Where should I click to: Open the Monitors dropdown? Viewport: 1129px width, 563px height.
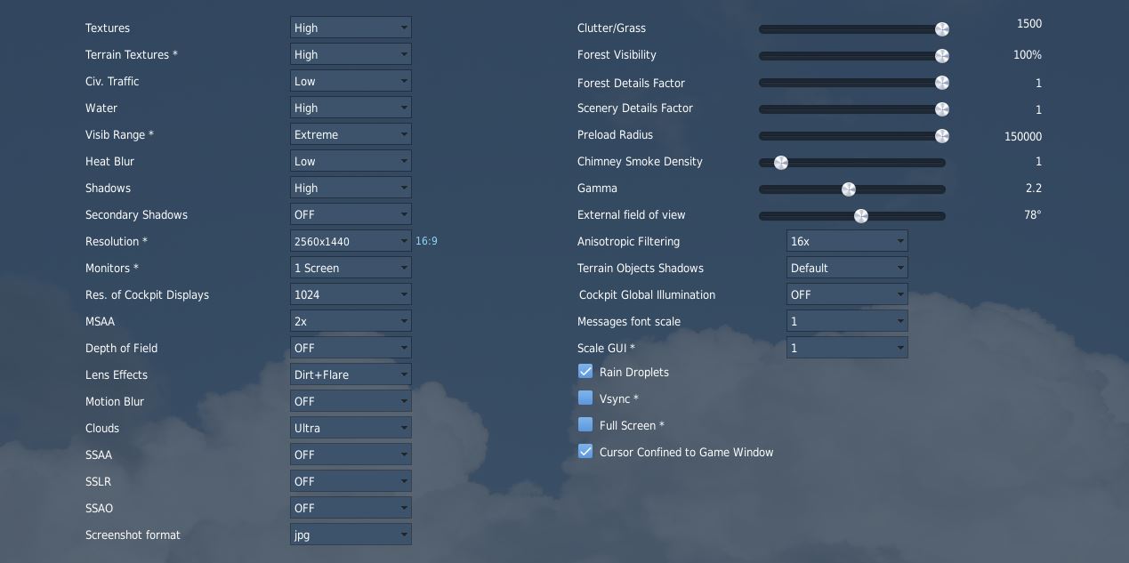(x=351, y=268)
